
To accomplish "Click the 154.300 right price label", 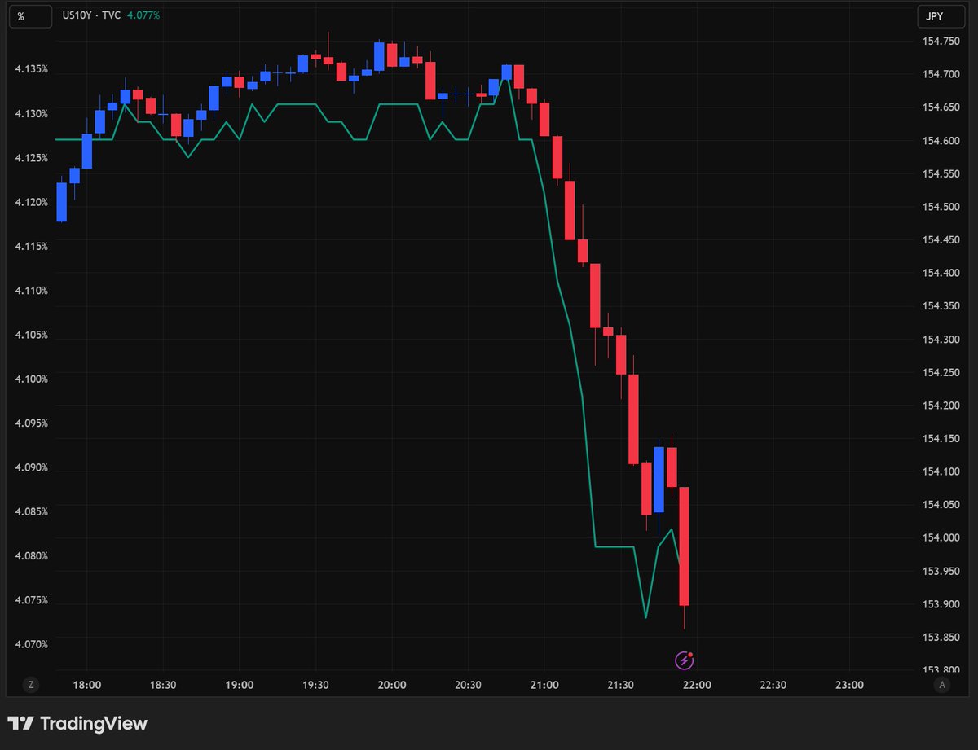I will click(941, 339).
